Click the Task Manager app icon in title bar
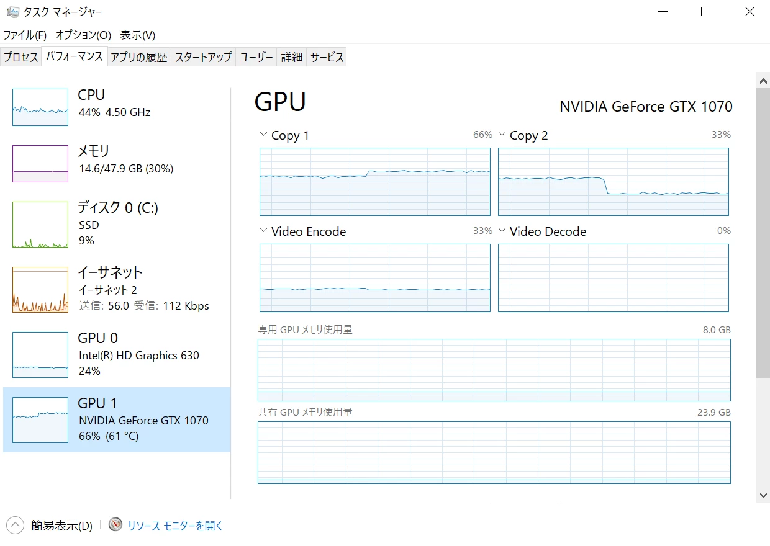 click(12, 12)
